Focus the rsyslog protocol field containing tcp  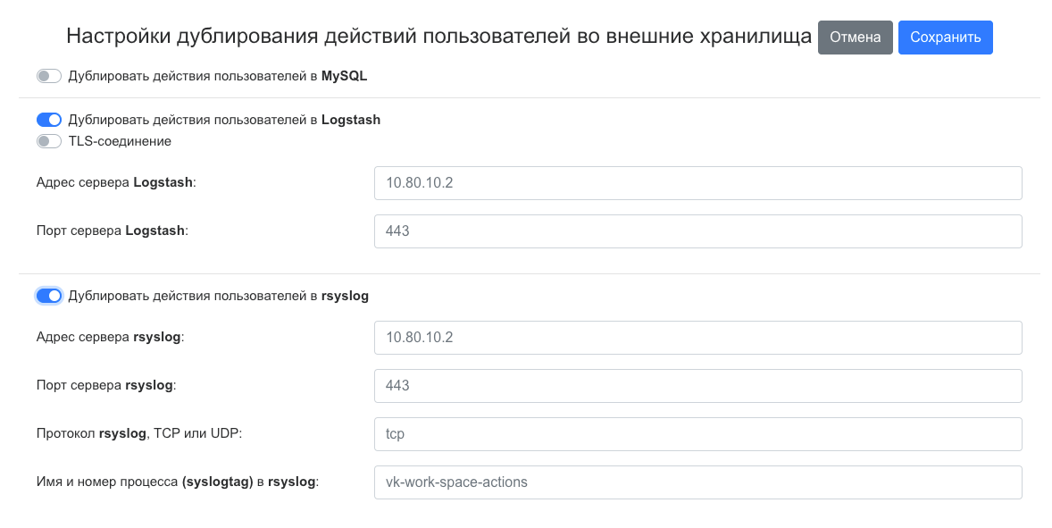pyautogui.click(x=697, y=434)
